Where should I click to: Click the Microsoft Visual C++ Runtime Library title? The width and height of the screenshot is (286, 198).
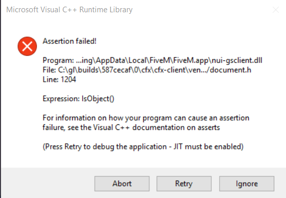69,10
